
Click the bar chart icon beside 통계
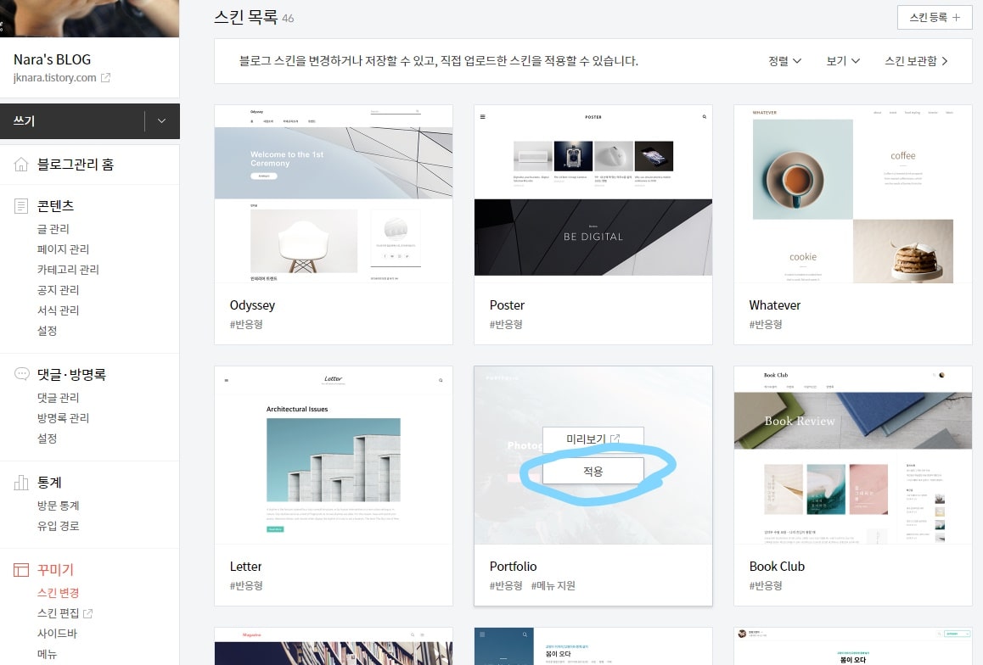click(x=20, y=482)
